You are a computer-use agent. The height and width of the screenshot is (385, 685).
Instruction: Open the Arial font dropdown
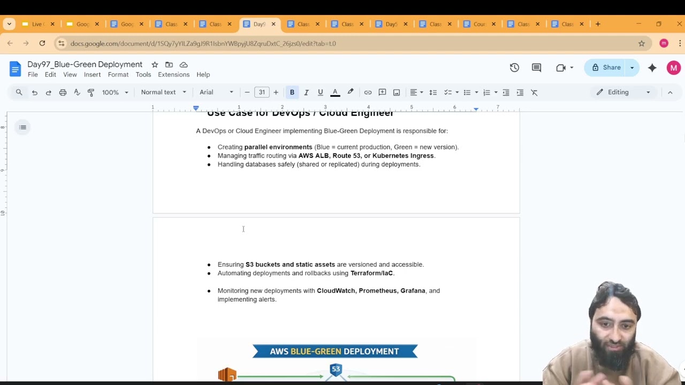216,93
